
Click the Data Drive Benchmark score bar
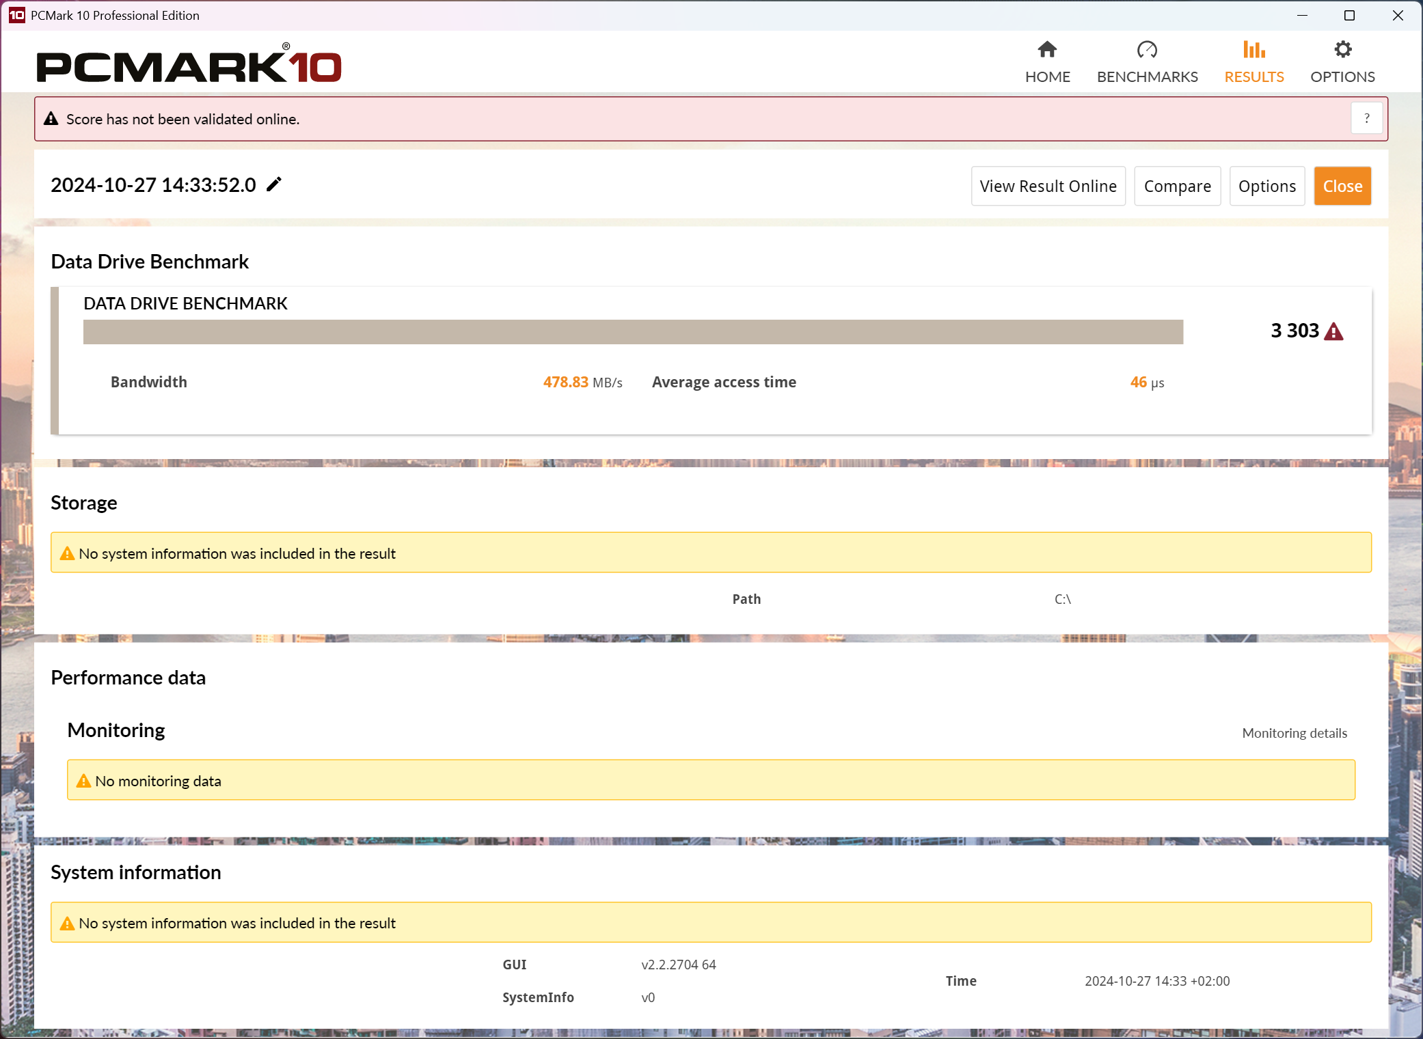(633, 332)
